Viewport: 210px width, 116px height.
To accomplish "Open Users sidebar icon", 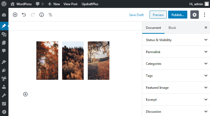I will coord(4,87).
